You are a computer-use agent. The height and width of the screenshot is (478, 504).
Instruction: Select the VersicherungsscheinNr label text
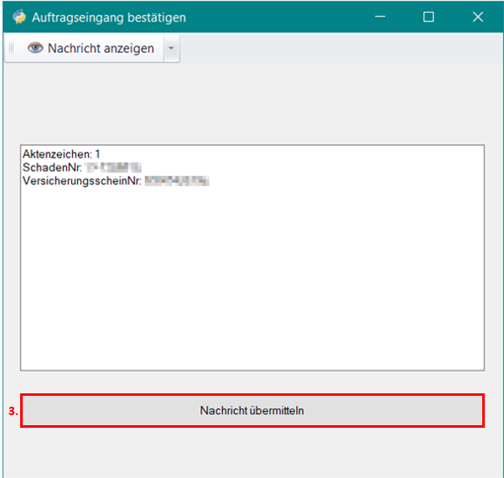(x=81, y=180)
